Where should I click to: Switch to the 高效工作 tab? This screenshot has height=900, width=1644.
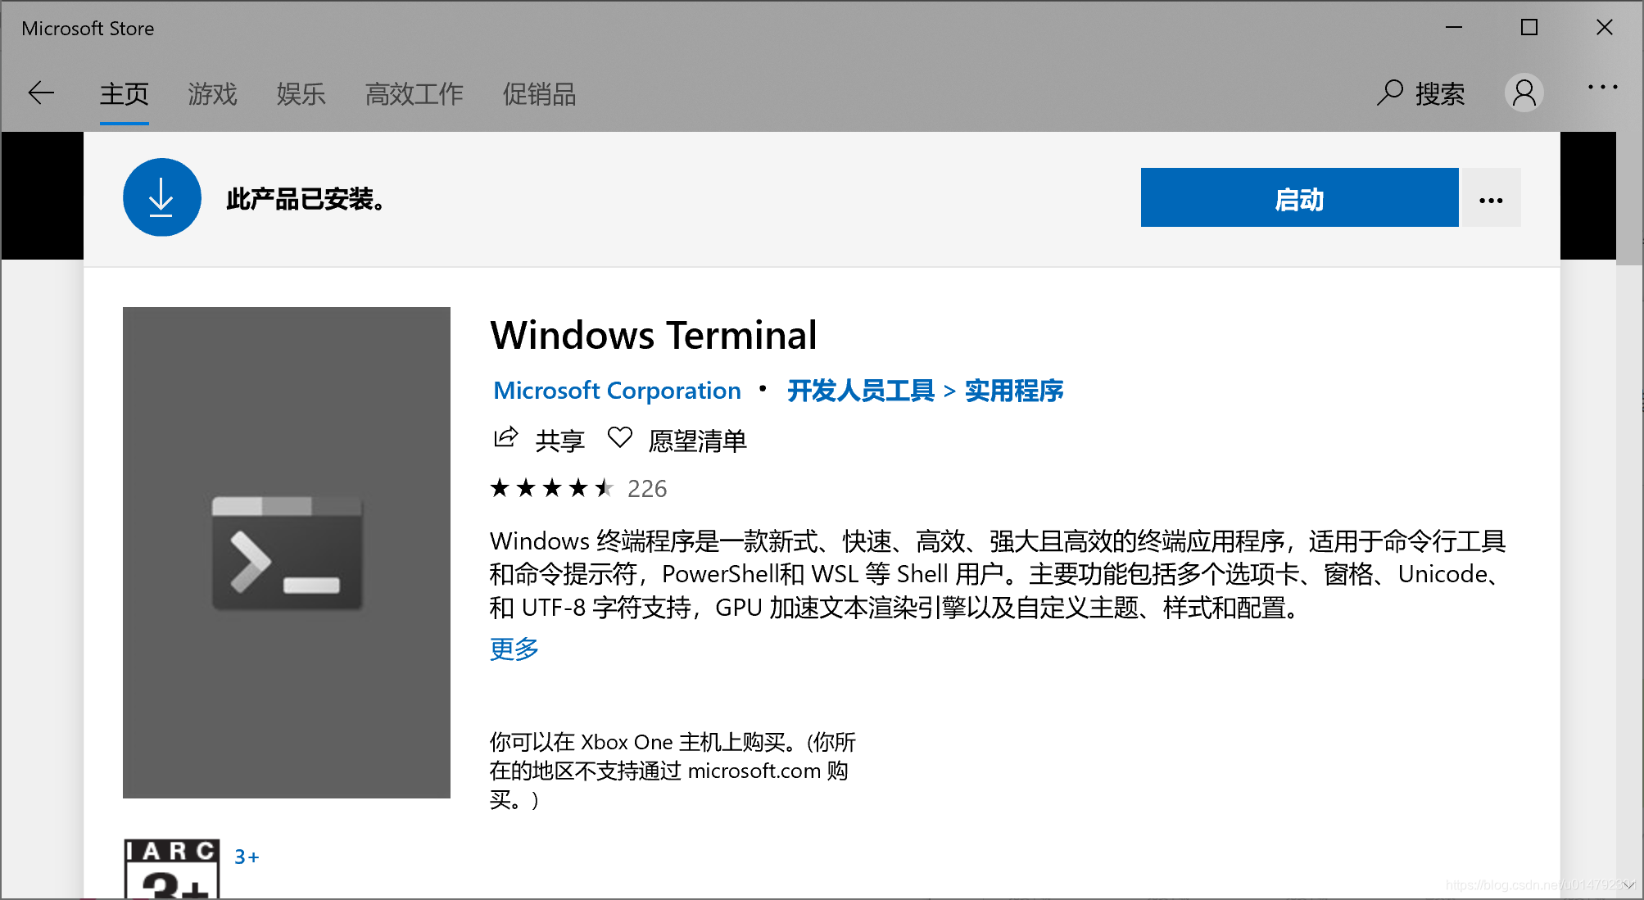414,94
